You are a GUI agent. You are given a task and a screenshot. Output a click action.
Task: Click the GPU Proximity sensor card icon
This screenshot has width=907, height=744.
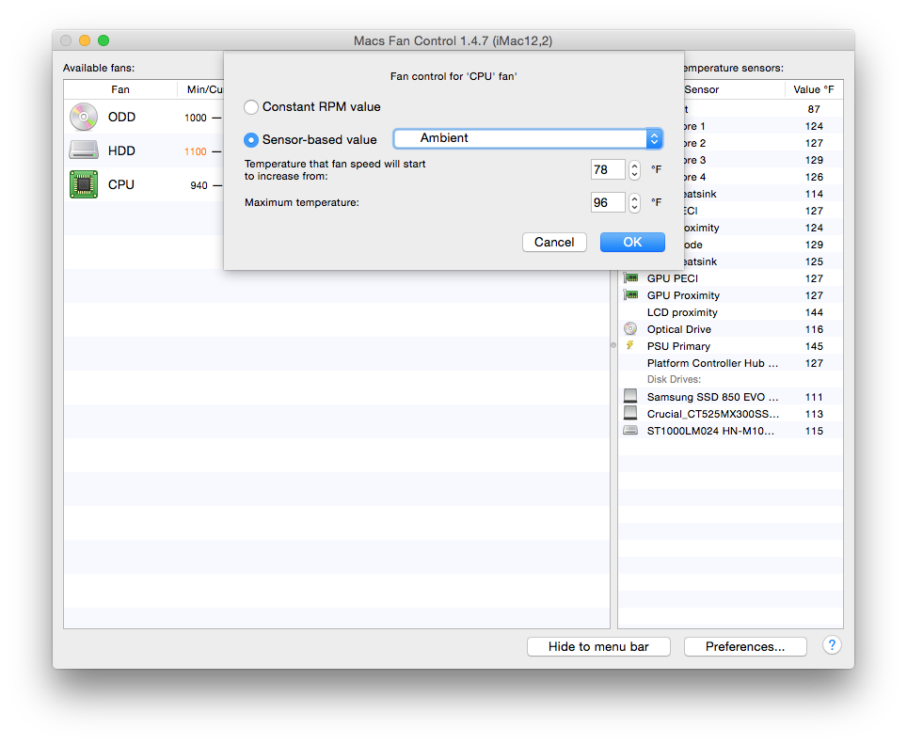click(x=630, y=294)
